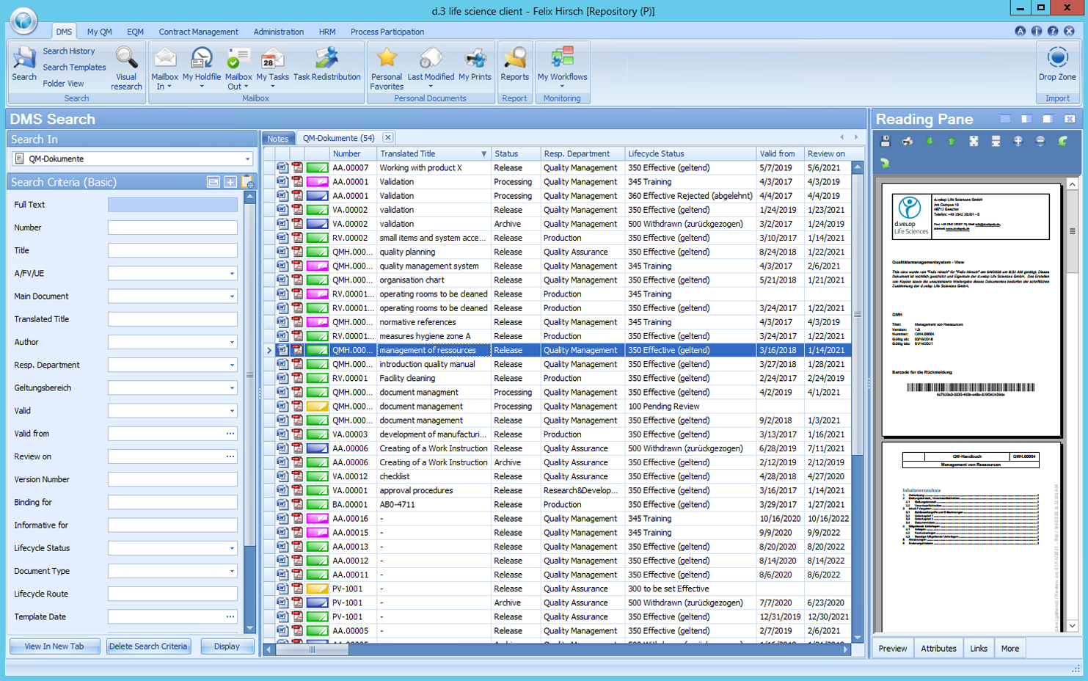
Task: Switch to the Attributes tab in Reading Pane
Action: [938, 648]
